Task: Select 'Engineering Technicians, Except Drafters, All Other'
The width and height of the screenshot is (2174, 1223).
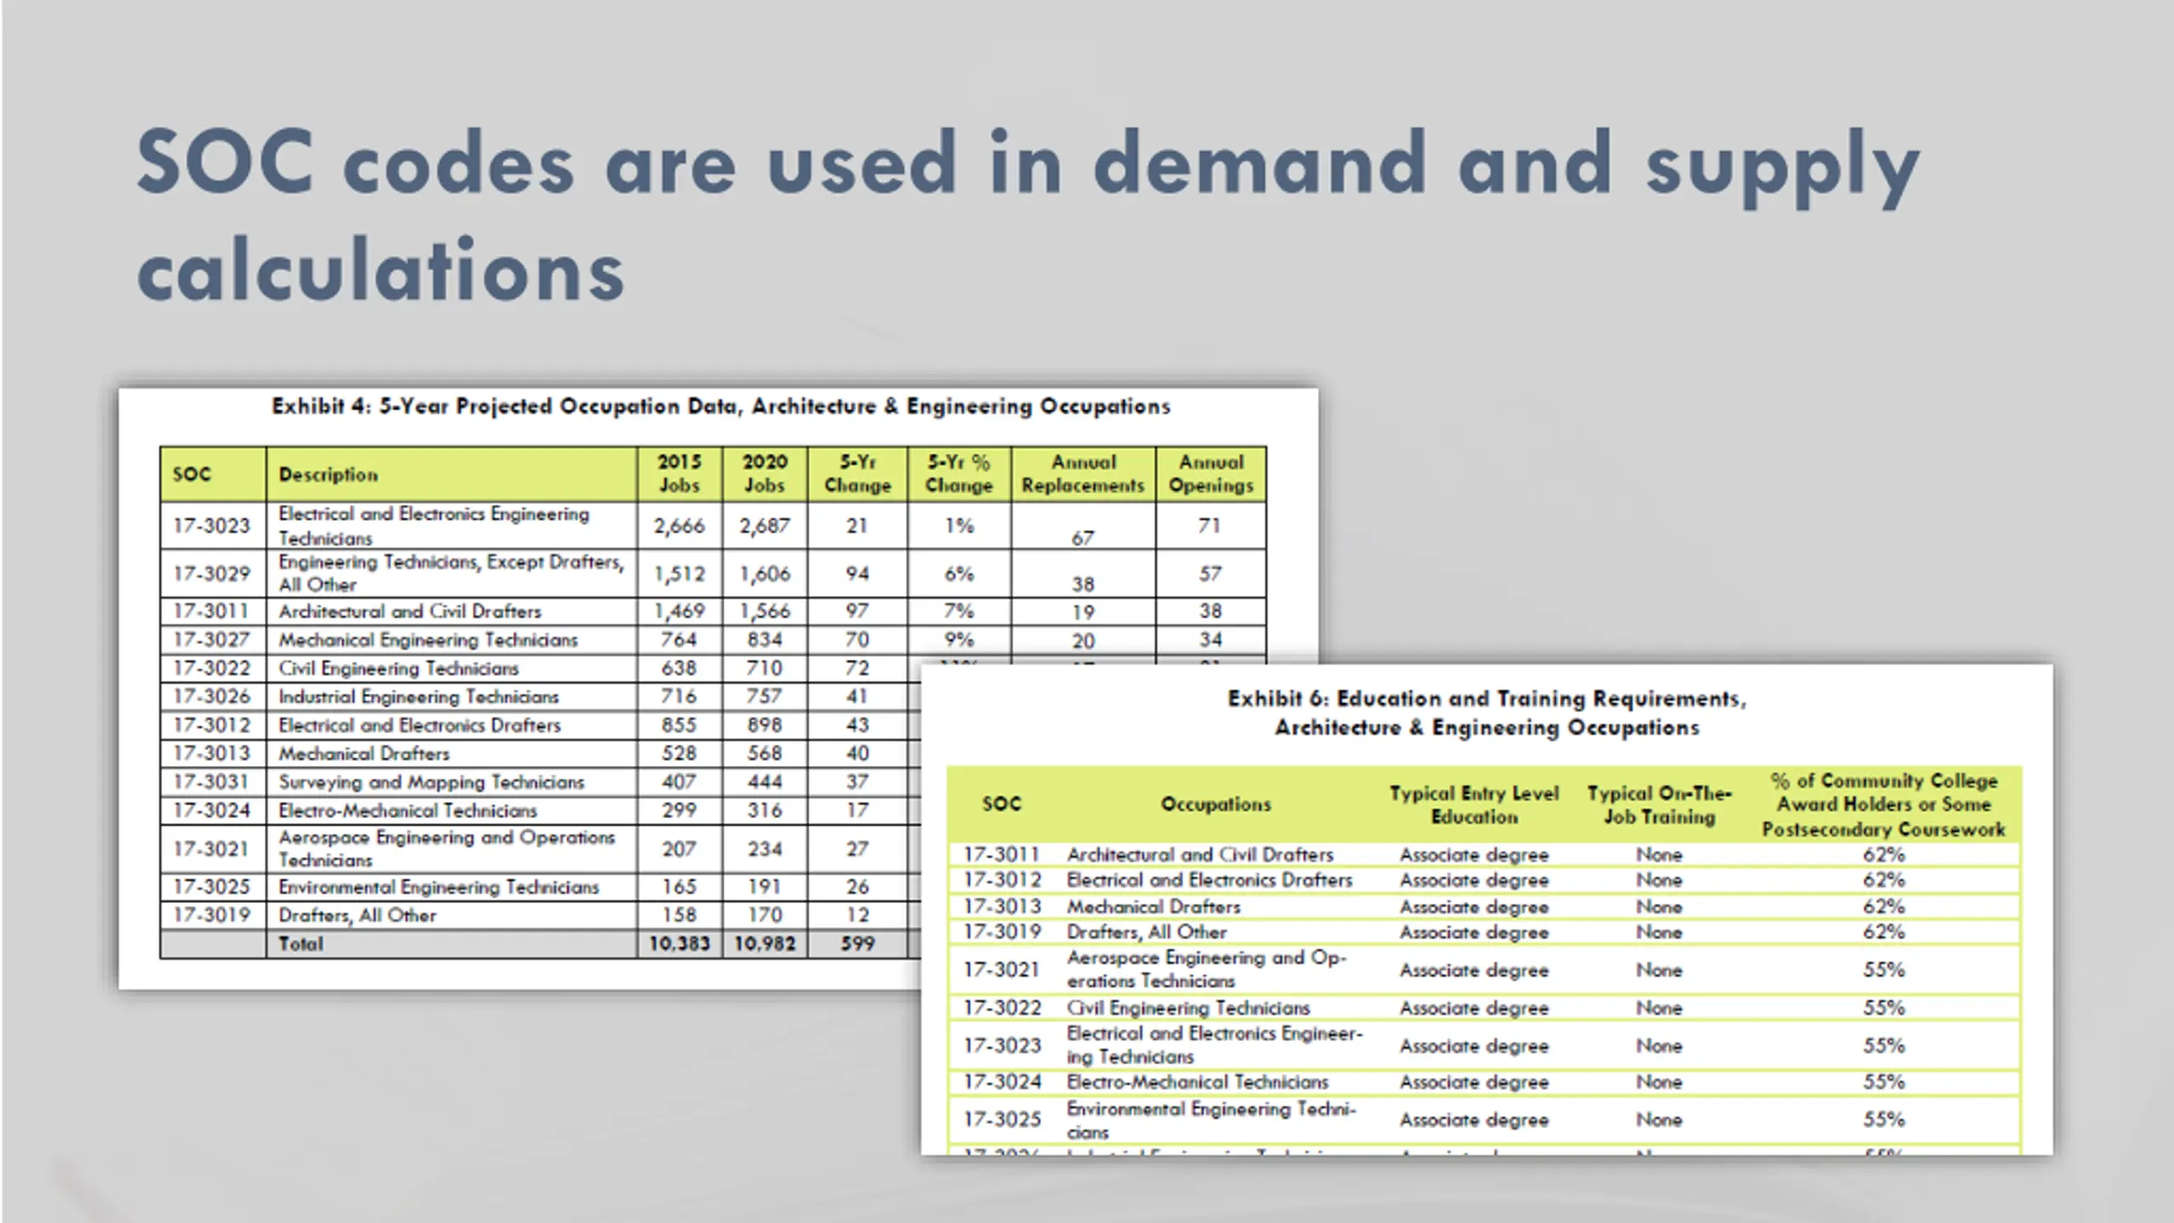Action: (452, 573)
